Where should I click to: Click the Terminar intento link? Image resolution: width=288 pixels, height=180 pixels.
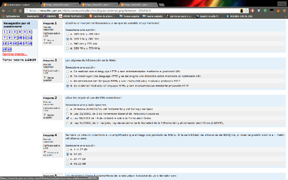(x=15, y=54)
